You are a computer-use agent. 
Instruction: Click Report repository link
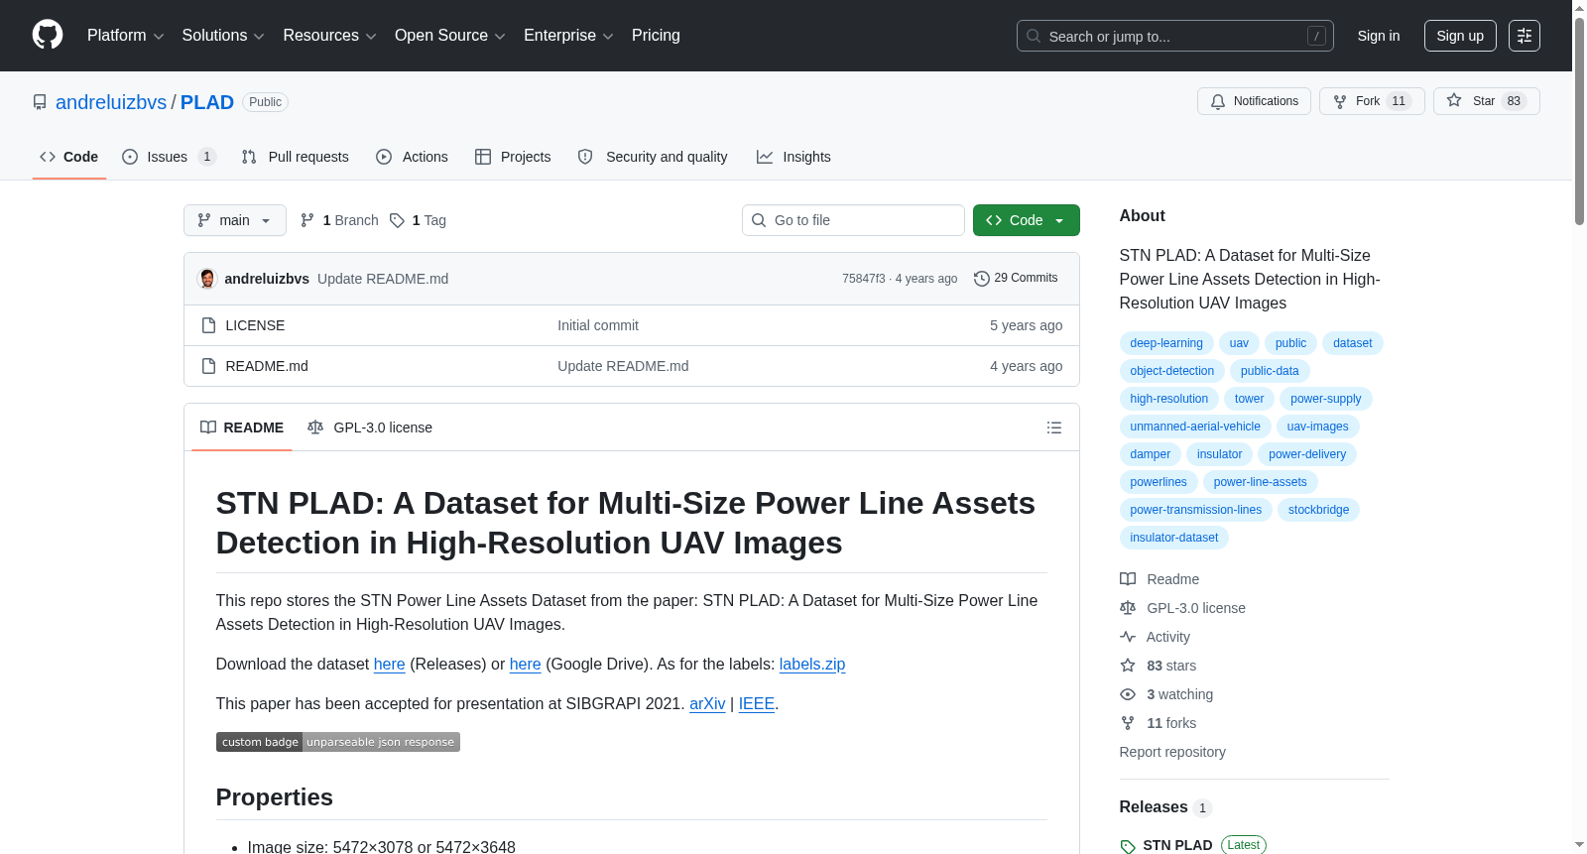1172,752
